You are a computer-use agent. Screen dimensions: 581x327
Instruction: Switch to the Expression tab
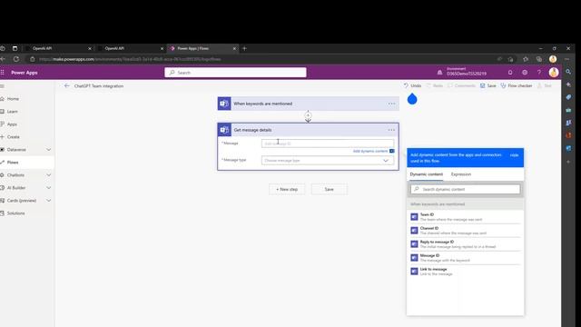pyautogui.click(x=461, y=174)
